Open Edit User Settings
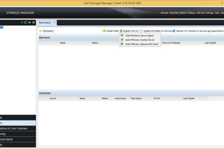Screen dimensions: 224x149 205,13
